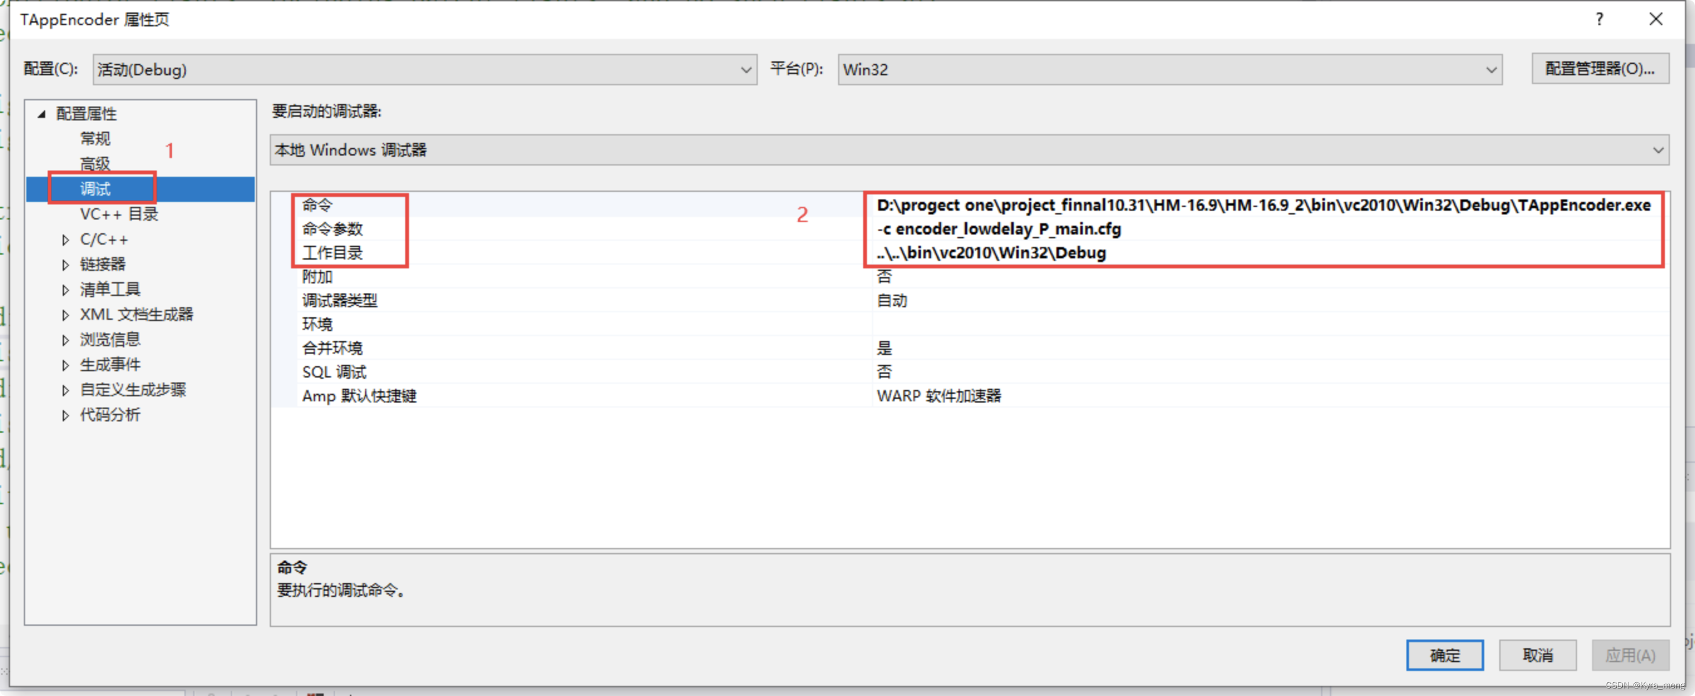The image size is (1695, 696).
Task: Select the 调试 tree item
Action: click(x=96, y=189)
